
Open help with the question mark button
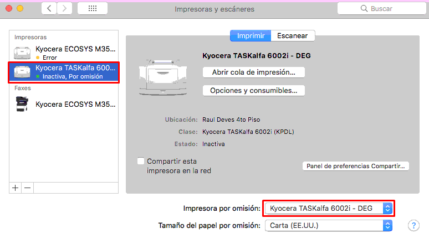[413, 226]
